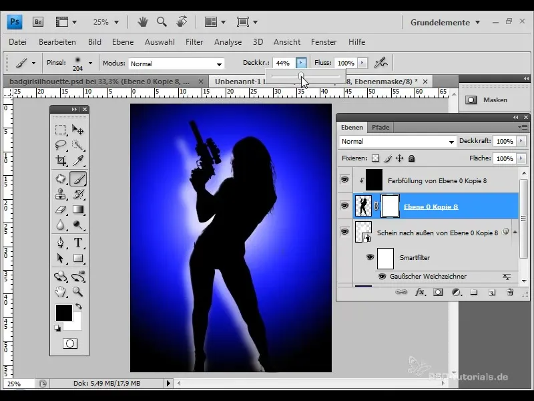Toggle airbrush mode in options bar

pos(380,63)
